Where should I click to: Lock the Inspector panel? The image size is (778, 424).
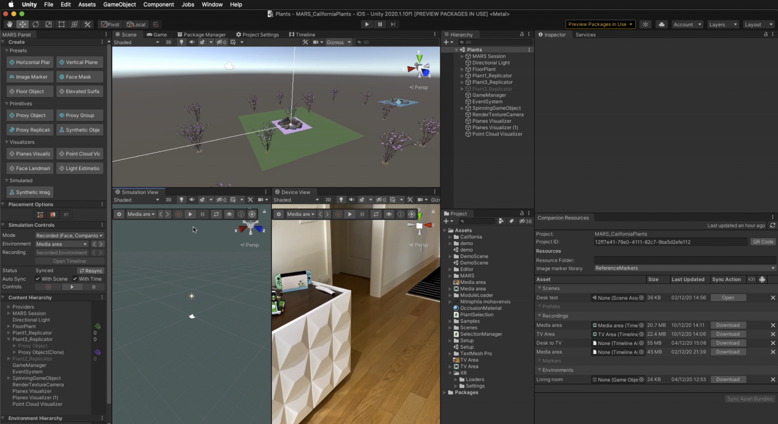pyautogui.click(x=765, y=34)
